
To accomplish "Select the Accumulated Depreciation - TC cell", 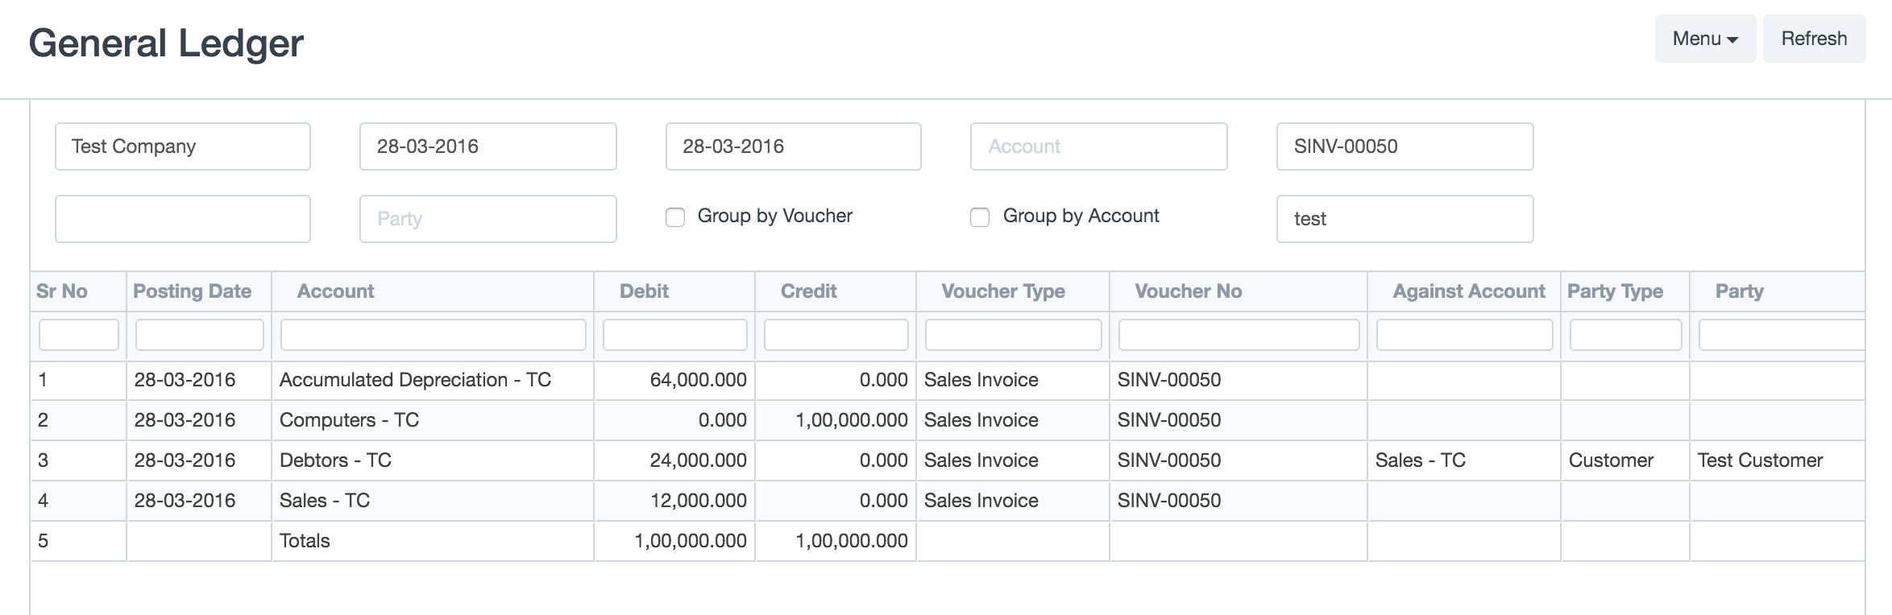I will point(415,380).
